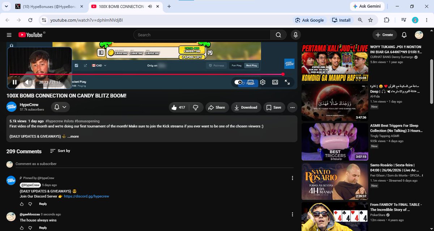Screen dimensions: 434x231
Task: Toggle the autoplay switch in player
Action: 238,82
